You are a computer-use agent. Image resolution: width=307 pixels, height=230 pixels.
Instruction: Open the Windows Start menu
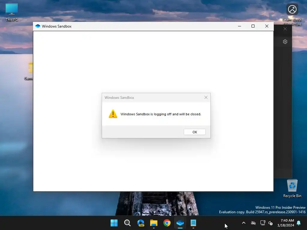pyautogui.click(x=114, y=223)
